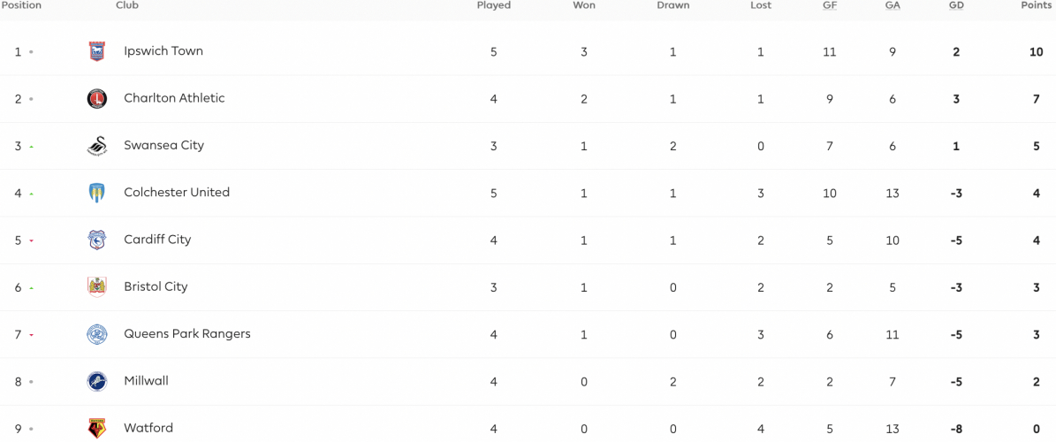
Task: Open the Ipswich Town club link
Action: click(163, 51)
